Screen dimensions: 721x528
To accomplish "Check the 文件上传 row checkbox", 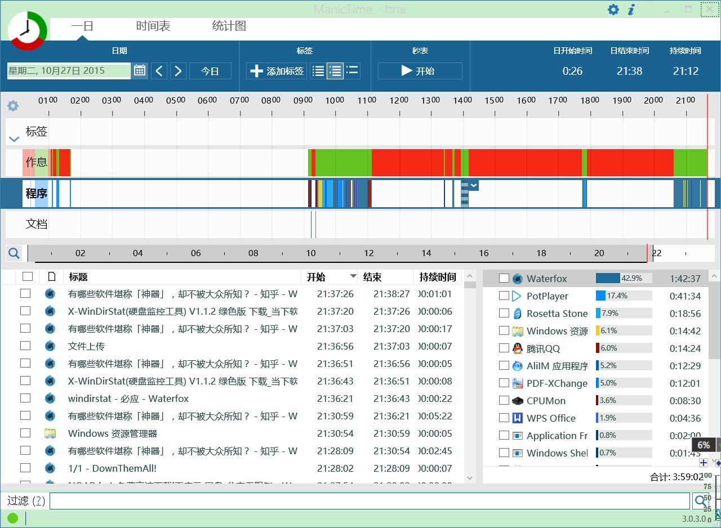I will (25, 346).
